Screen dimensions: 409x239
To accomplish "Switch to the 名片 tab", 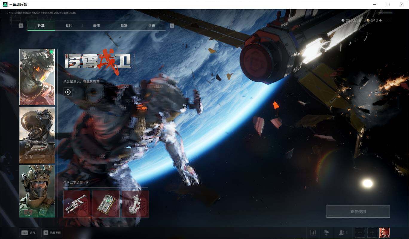I will pos(69,26).
